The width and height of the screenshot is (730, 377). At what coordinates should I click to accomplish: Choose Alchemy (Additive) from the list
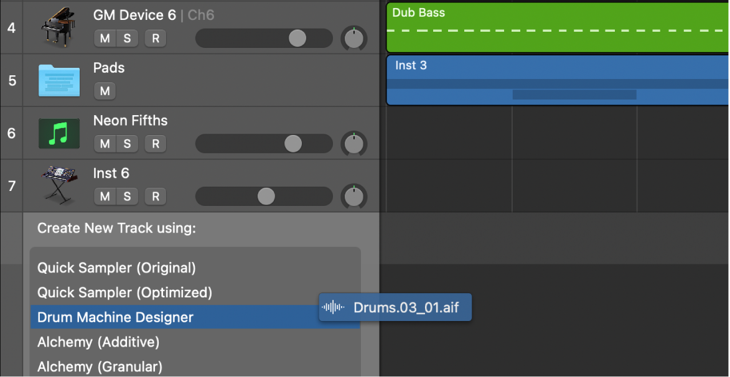click(x=98, y=342)
